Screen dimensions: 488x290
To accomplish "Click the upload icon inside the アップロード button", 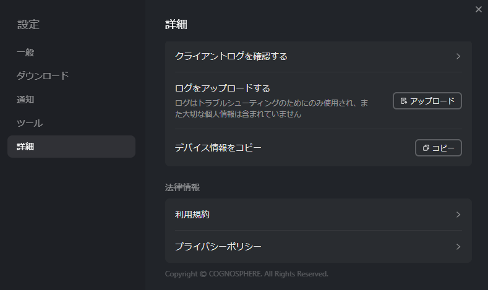I will click(x=404, y=101).
